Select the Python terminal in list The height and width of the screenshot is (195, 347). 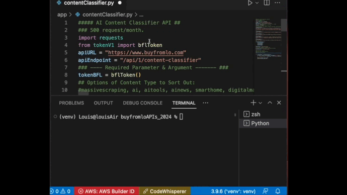point(263,123)
